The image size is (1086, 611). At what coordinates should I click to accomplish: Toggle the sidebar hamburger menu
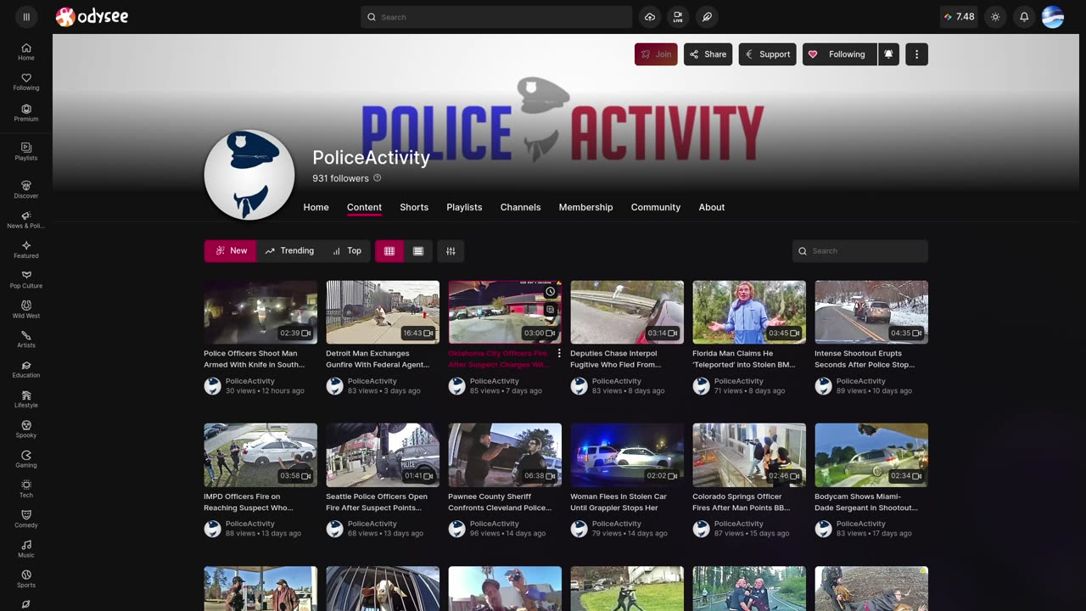click(x=26, y=16)
